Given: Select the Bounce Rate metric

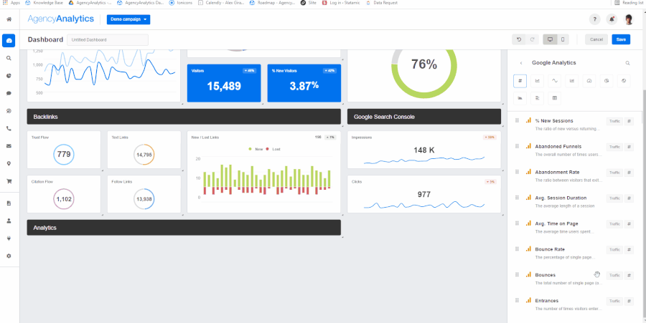Looking at the screenshot, I should tap(574, 253).
